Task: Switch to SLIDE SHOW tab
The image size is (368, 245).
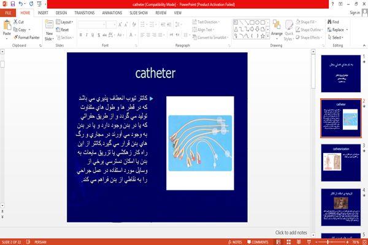Action: 139,13
